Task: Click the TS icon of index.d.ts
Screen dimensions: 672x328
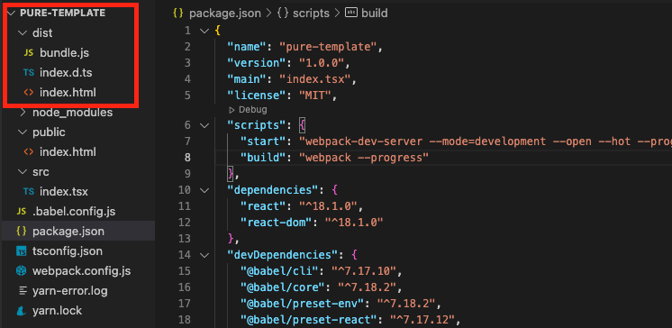Action: (x=28, y=73)
